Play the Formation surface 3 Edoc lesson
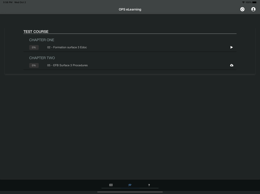 tap(232, 47)
